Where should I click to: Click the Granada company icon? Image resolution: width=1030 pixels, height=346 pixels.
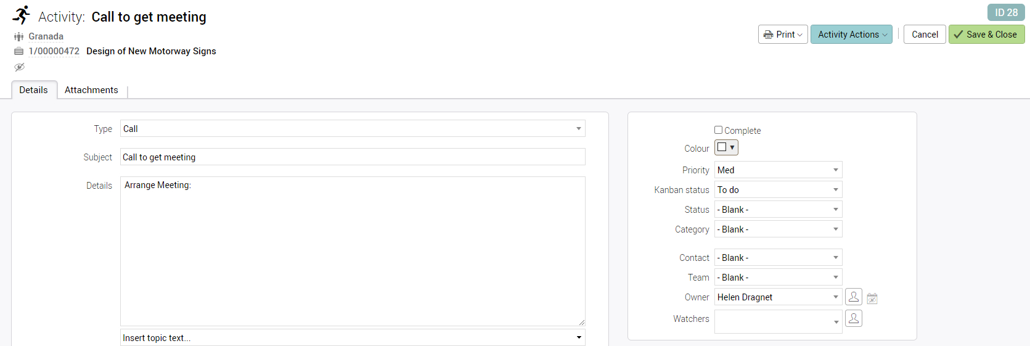(x=18, y=36)
